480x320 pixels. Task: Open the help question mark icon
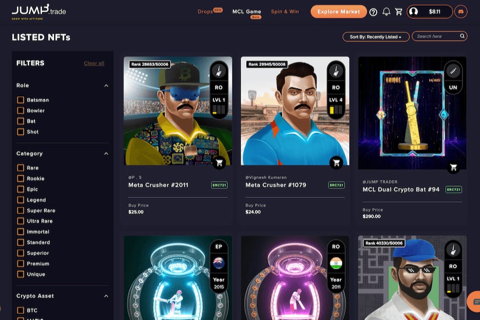pyautogui.click(x=373, y=12)
